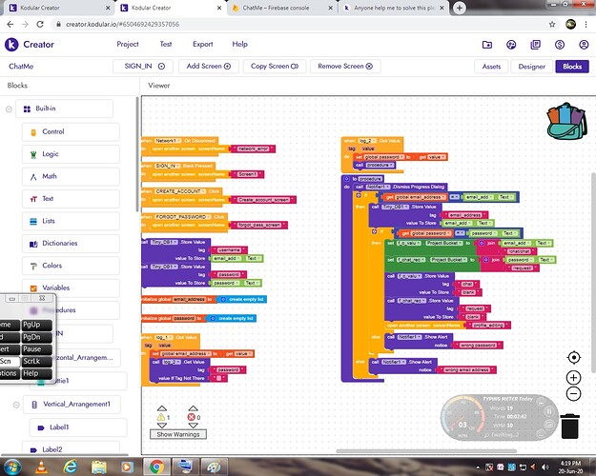The image size is (596, 476).
Task: Click the Remove Screen button
Action: 345,66
